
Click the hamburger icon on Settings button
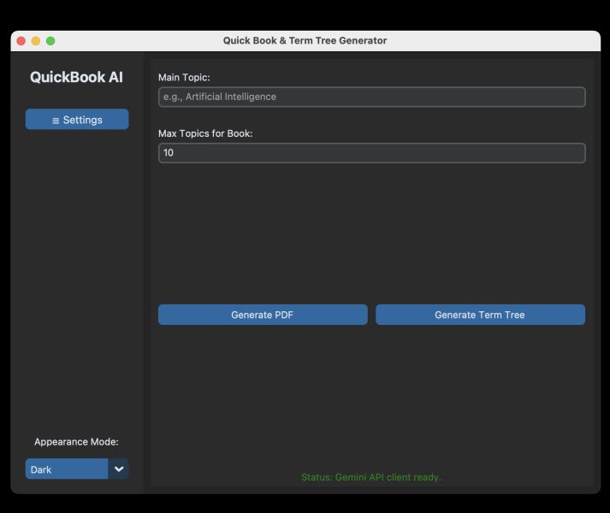[56, 121]
